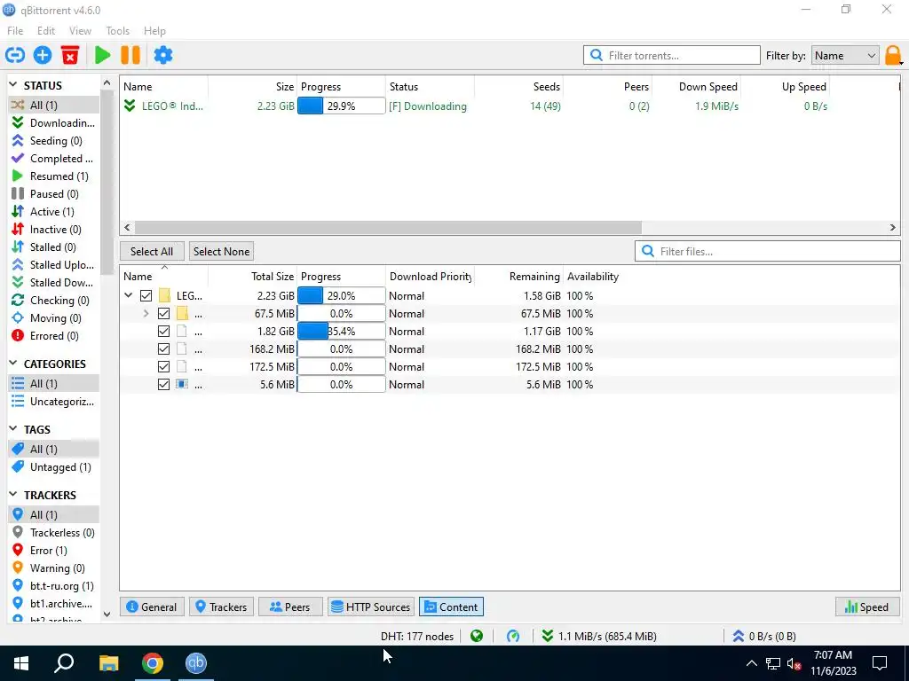909x681 pixels.
Task: Click the green Resume play icon
Action: pos(103,56)
